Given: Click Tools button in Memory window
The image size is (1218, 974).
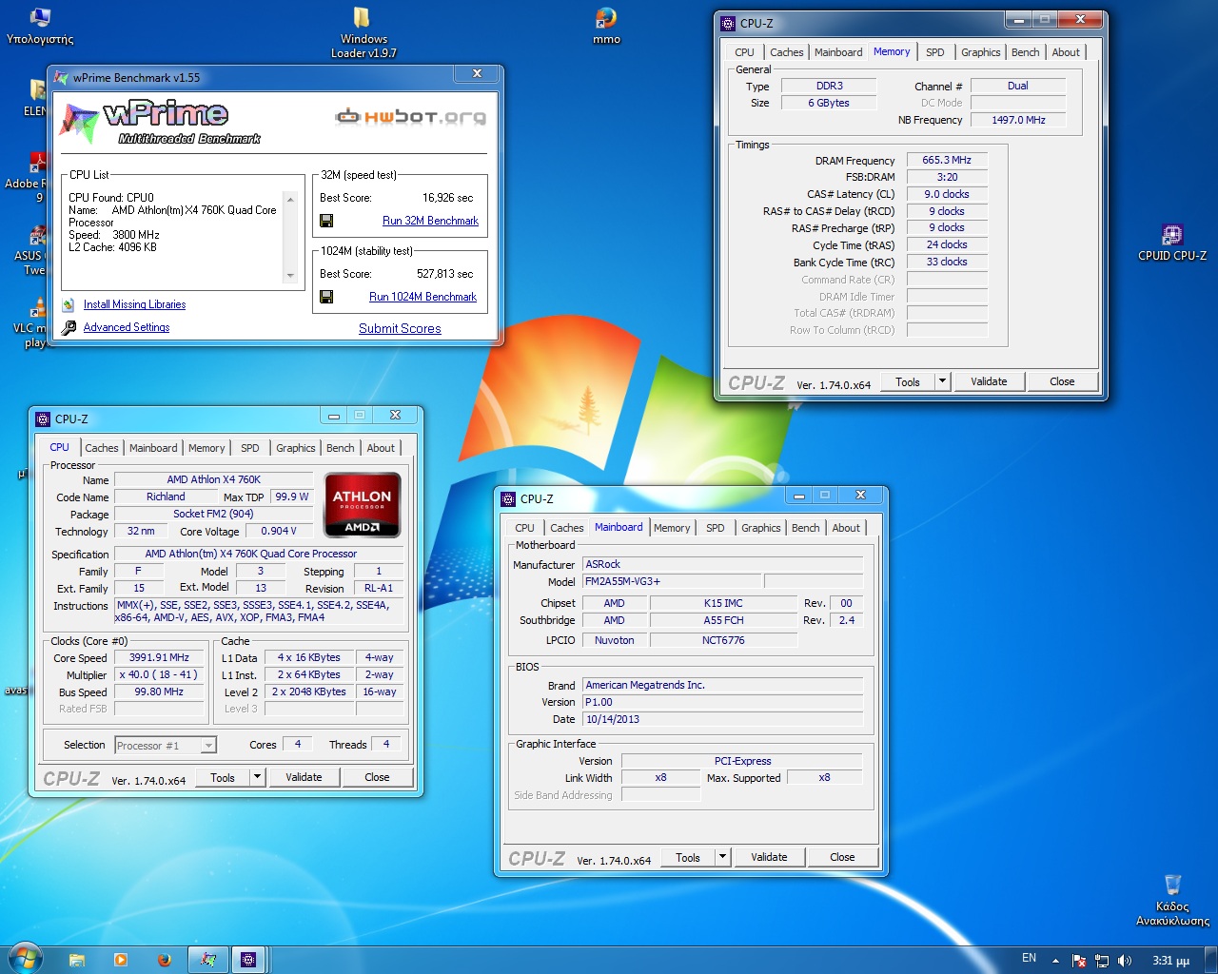Looking at the screenshot, I should point(908,381).
